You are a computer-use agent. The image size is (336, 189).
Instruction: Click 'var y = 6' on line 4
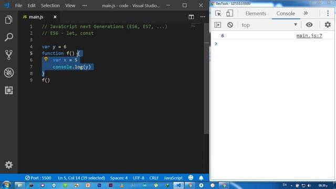pyautogui.click(x=54, y=47)
